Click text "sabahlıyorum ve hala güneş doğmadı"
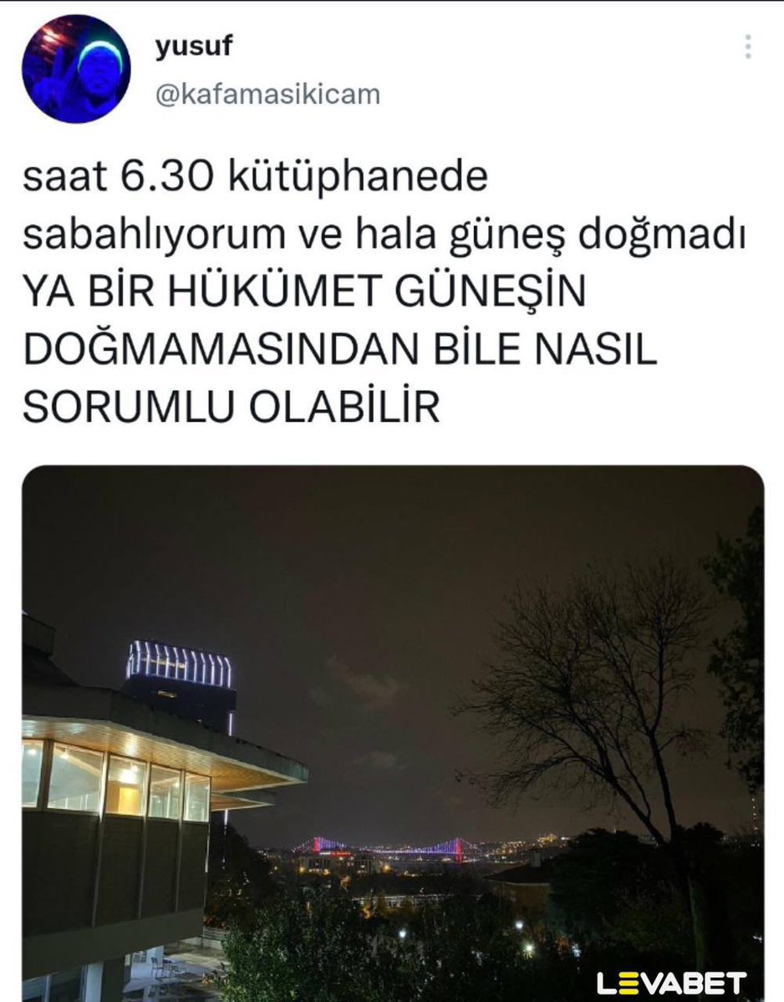 pyautogui.click(x=384, y=235)
